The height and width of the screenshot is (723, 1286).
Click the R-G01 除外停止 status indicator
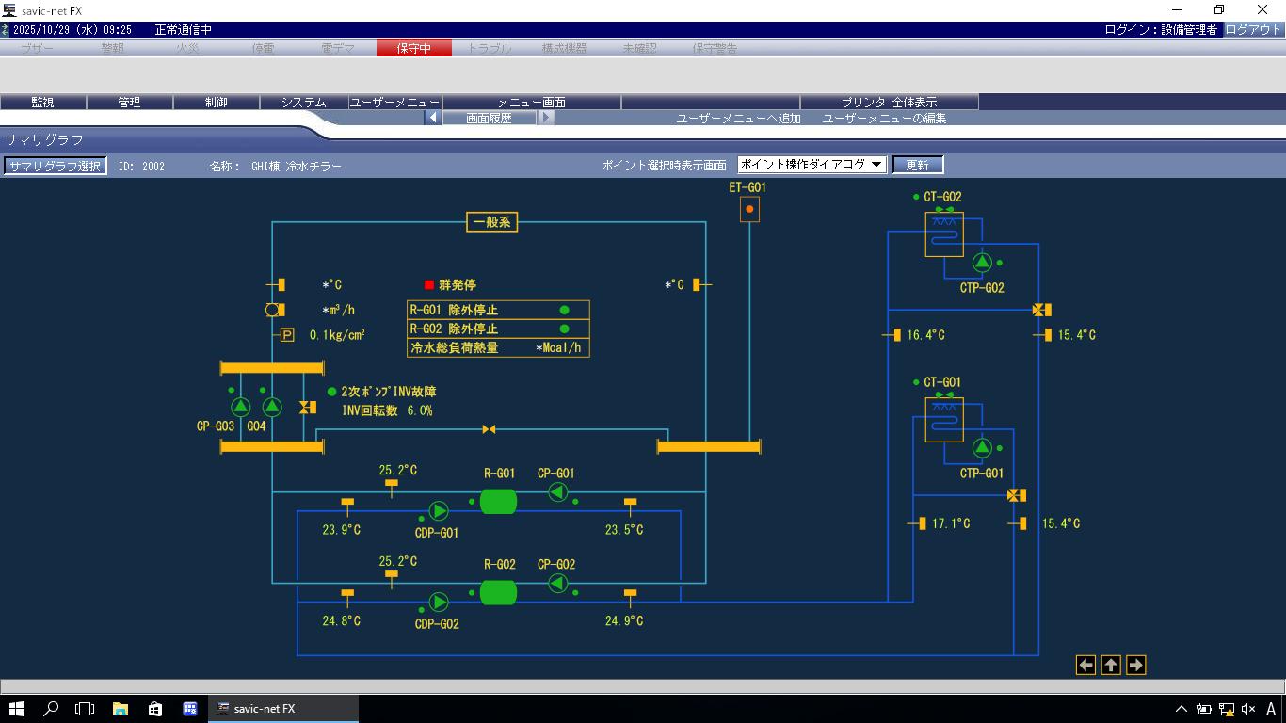coord(564,310)
